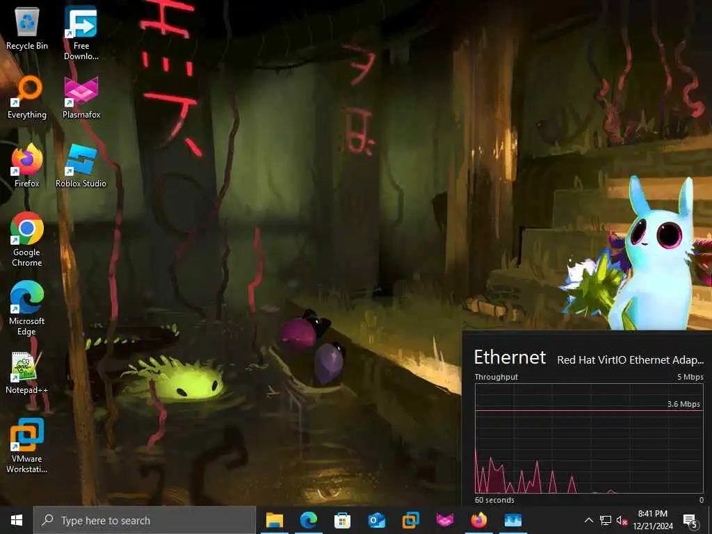Screen dimensions: 712x534
Task: Select the Plasmafox desktop shortcut
Action: pos(81,97)
